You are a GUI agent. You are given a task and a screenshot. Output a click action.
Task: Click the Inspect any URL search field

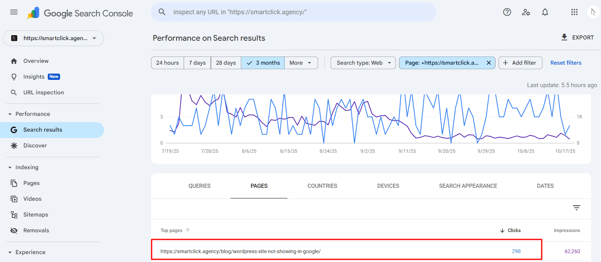(293, 12)
